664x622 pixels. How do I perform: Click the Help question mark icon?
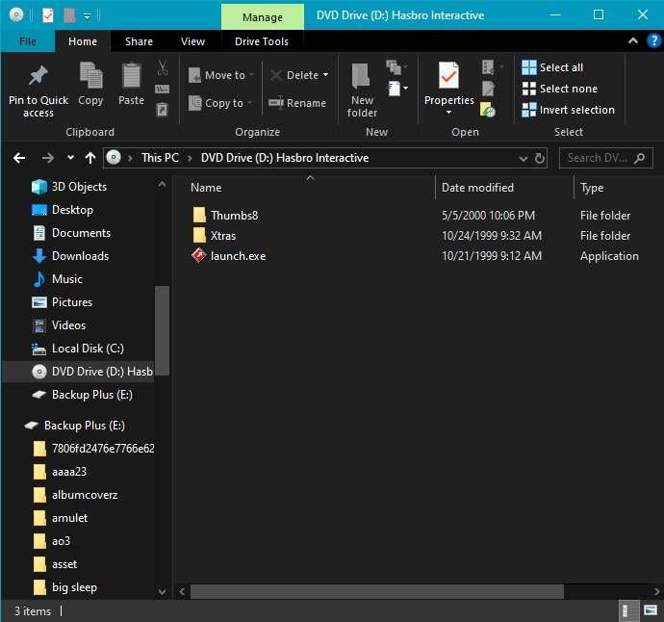coord(653,41)
